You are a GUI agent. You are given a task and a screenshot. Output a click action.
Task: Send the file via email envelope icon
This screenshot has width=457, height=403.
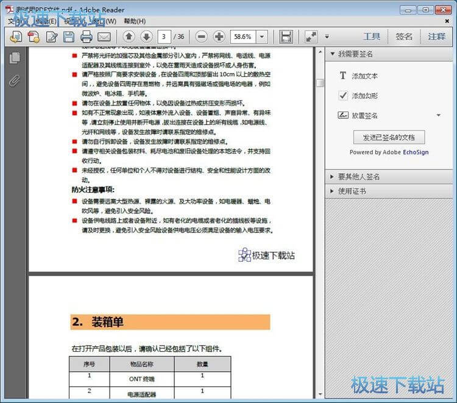[x=104, y=37]
